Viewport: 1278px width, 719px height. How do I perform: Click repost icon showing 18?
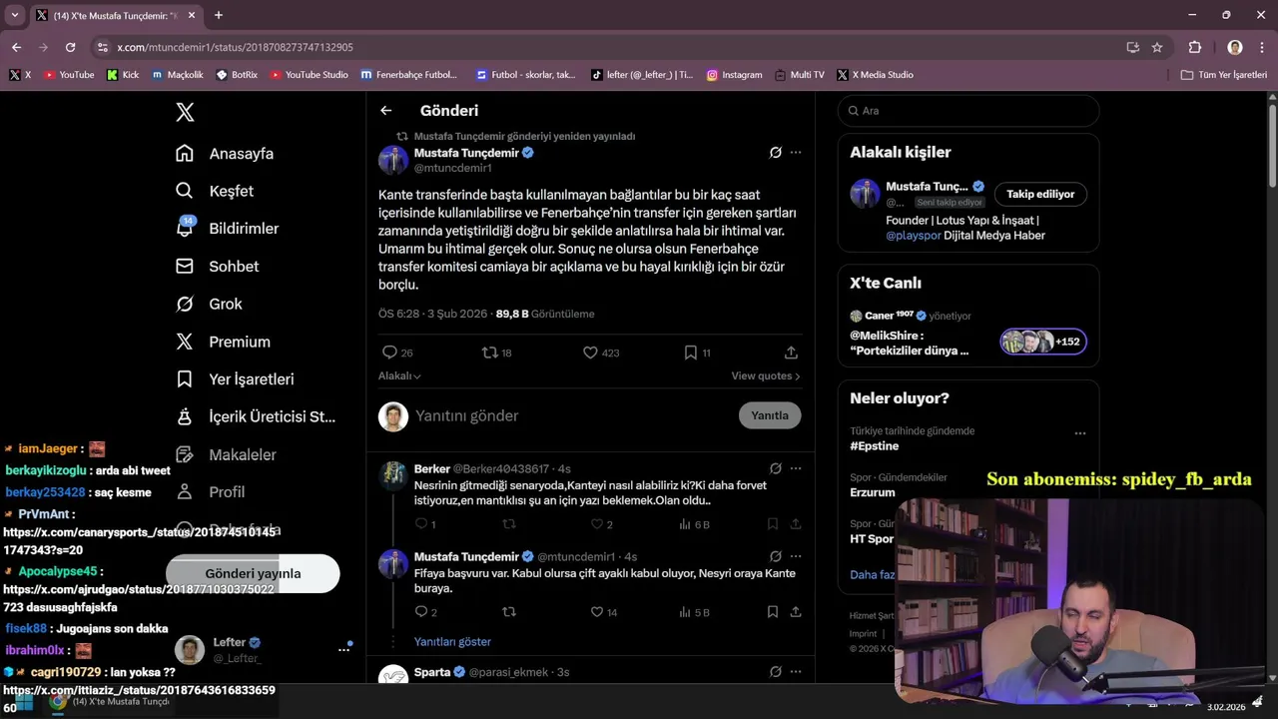(x=489, y=353)
